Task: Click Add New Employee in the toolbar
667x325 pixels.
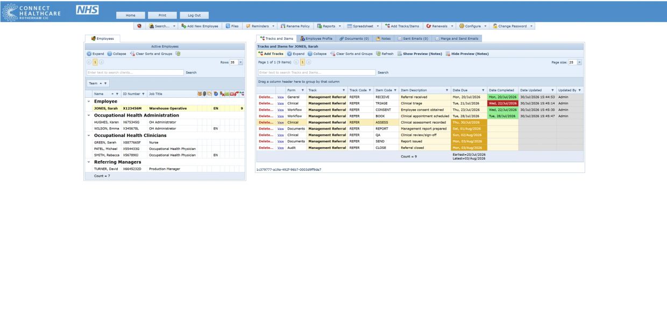Action: coord(200,26)
